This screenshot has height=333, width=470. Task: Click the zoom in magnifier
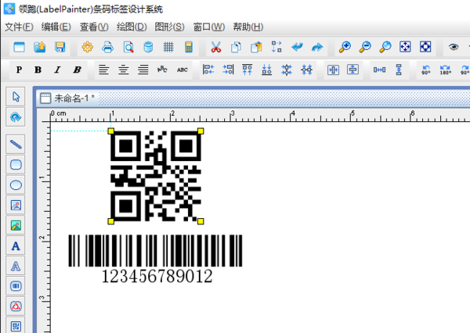pos(345,47)
